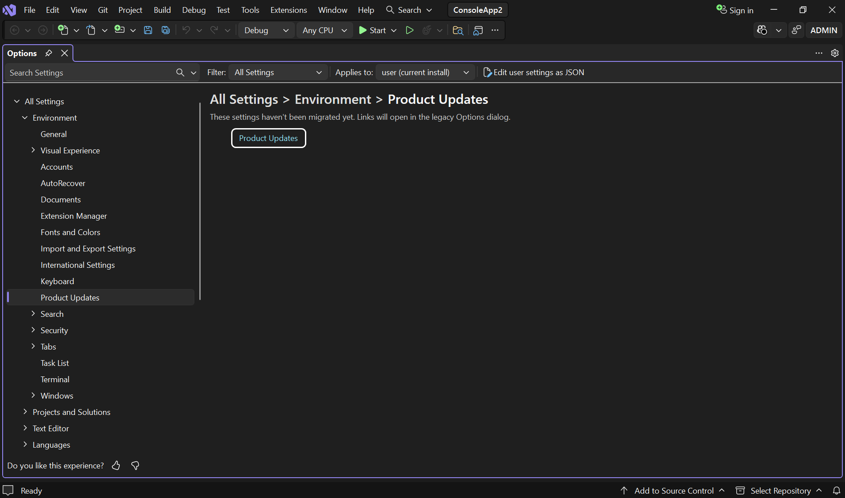Click the Live Share icon beside ADMIN
The image size is (845, 498).
pyautogui.click(x=796, y=30)
